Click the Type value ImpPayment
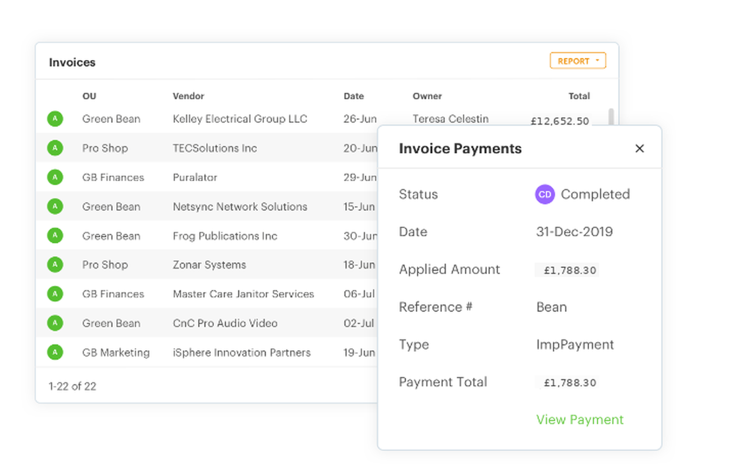Screen dimensions: 735x467 (x=575, y=344)
